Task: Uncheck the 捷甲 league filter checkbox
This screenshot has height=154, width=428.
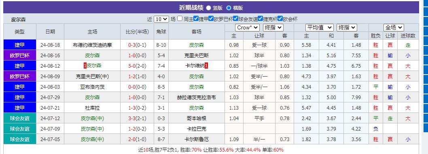Action: (196, 19)
